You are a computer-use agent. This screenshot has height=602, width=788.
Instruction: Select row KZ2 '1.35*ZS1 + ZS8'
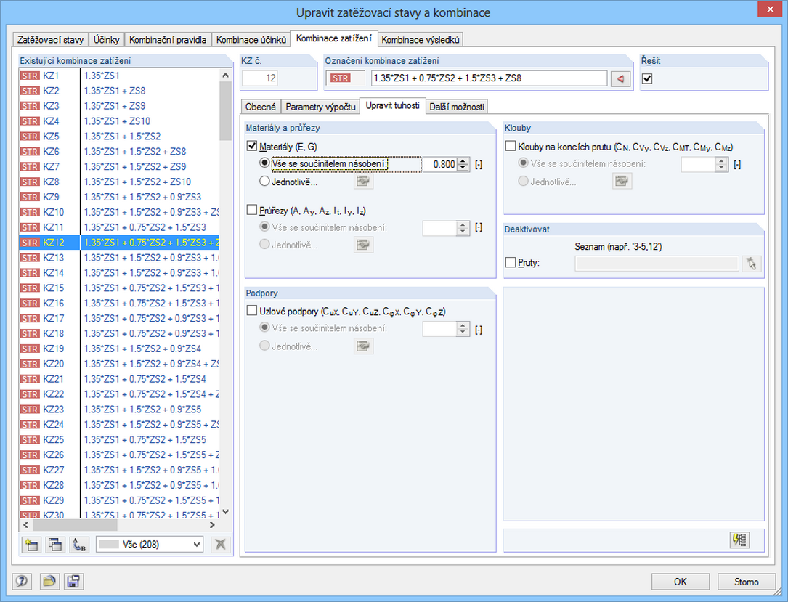(x=119, y=91)
